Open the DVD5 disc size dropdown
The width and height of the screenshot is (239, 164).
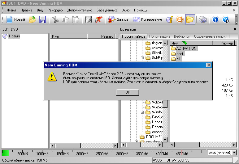coord(234,153)
